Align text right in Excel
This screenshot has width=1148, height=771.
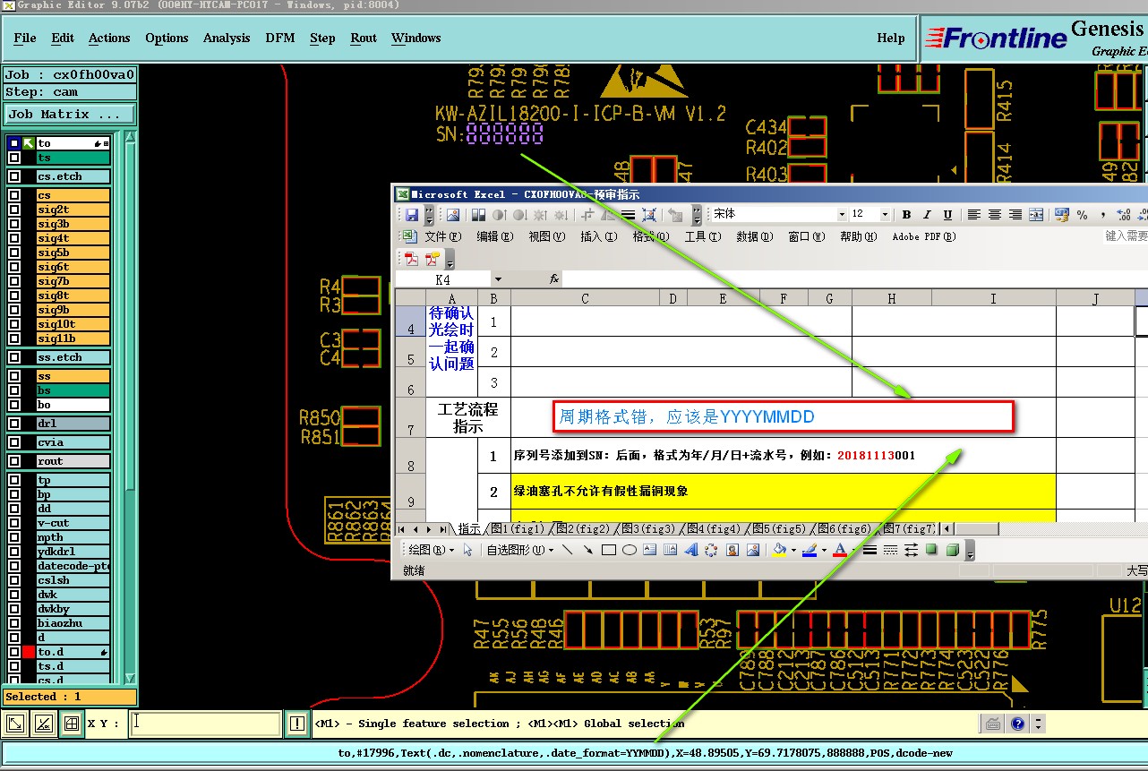[x=1015, y=215]
